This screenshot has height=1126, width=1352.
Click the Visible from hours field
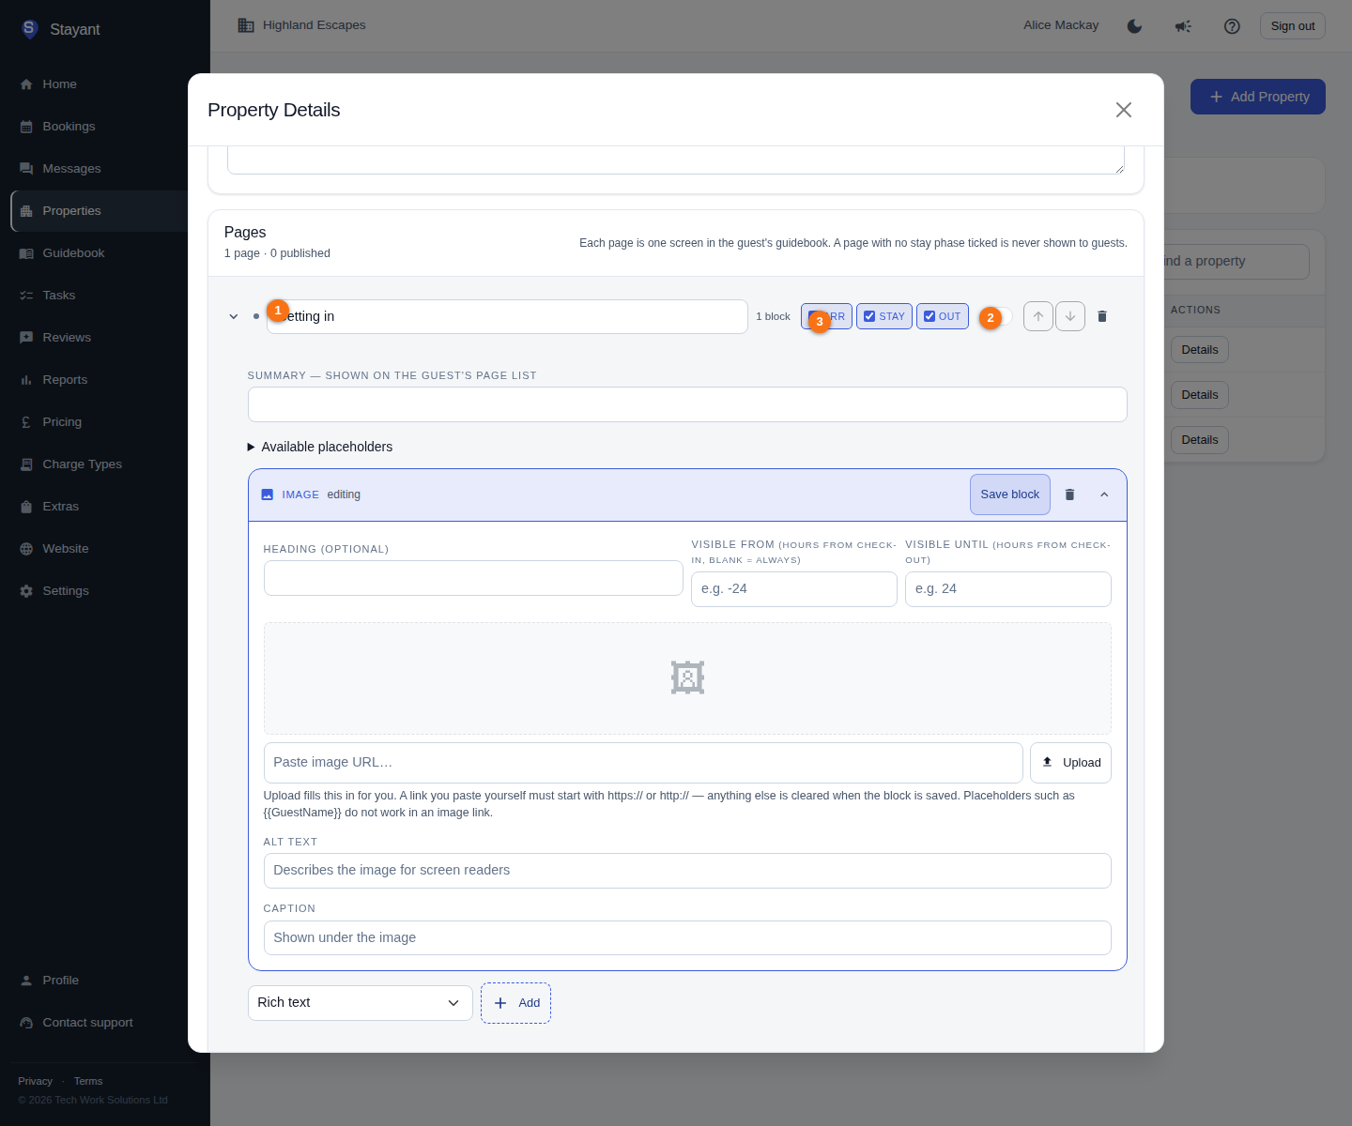(x=794, y=589)
